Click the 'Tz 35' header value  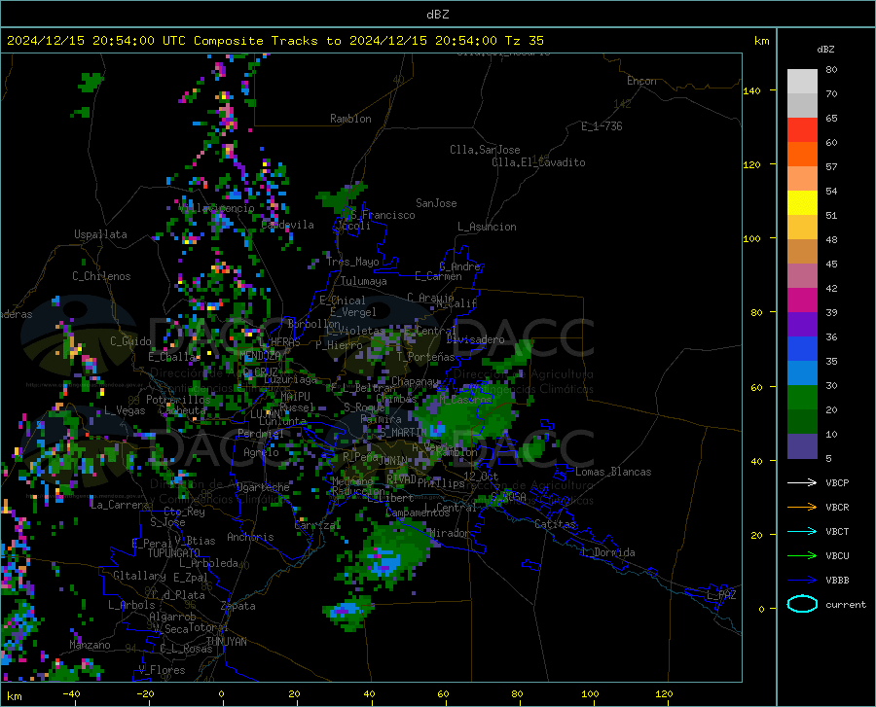(524, 40)
